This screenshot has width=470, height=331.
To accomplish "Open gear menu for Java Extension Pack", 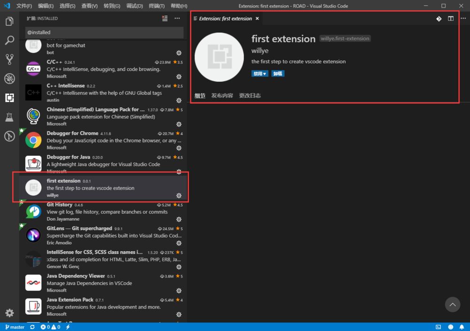I will coord(179,315).
